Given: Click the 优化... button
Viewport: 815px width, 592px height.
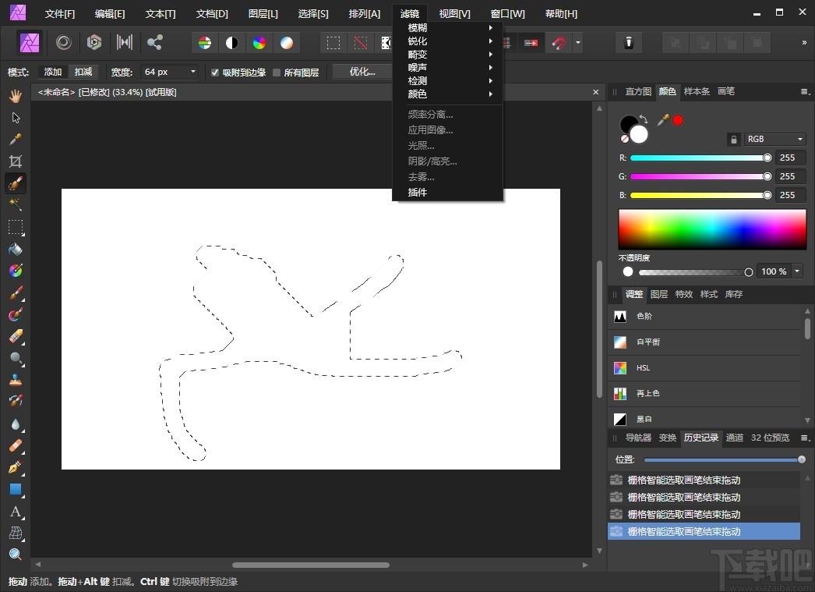Looking at the screenshot, I should 362,72.
